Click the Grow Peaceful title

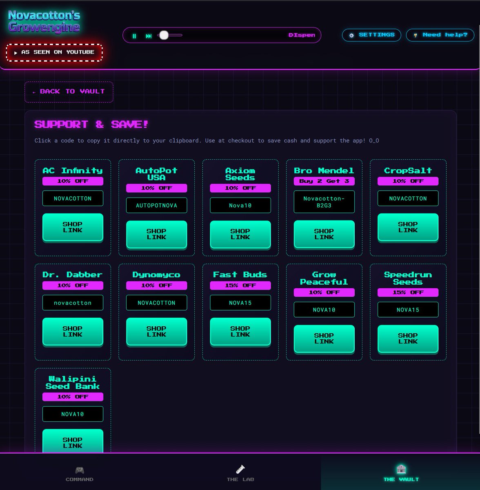324,278
